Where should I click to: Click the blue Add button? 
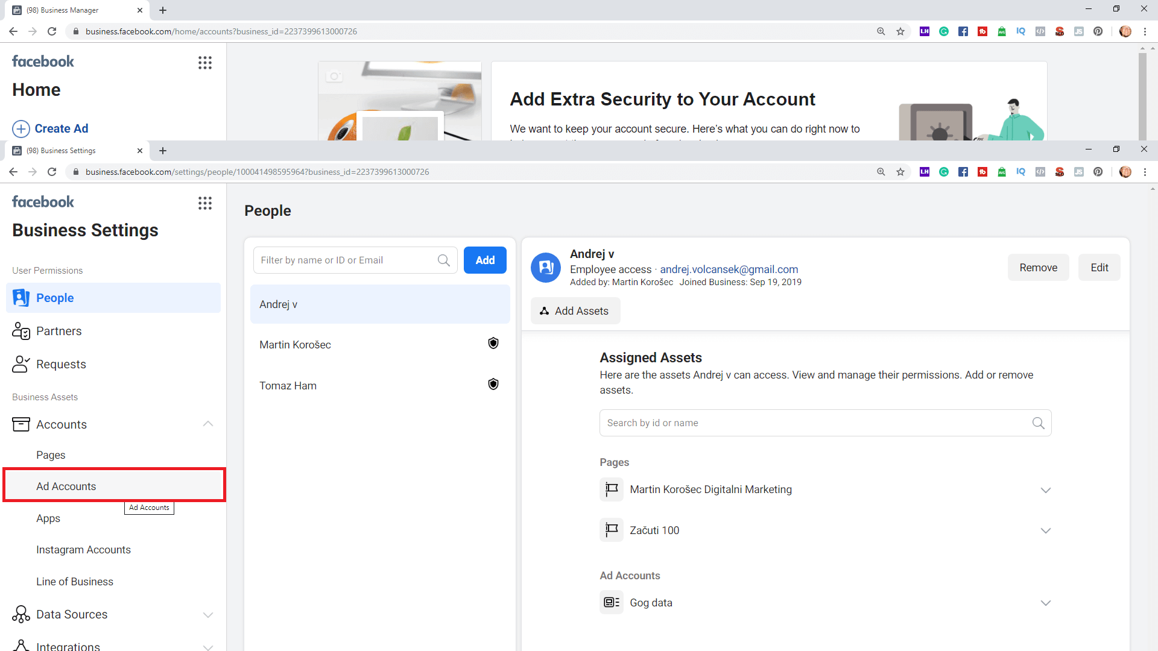tap(485, 260)
